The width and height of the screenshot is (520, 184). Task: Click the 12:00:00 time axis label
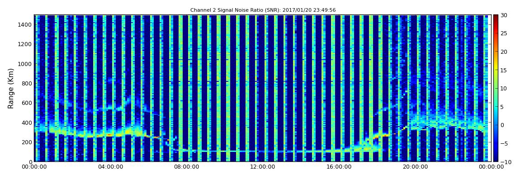click(262, 167)
